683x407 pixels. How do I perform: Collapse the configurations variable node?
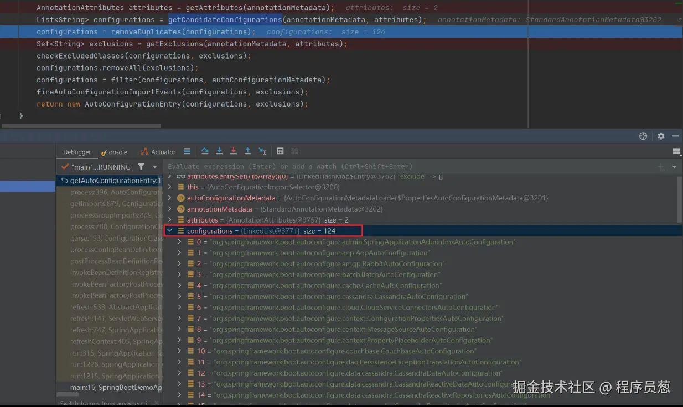170,231
